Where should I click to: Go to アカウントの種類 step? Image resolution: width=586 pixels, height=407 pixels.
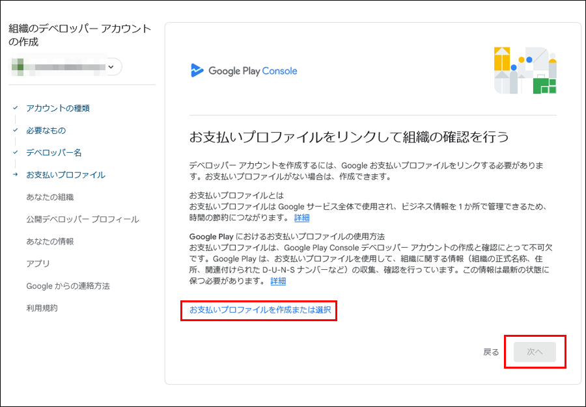[x=58, y=108]
